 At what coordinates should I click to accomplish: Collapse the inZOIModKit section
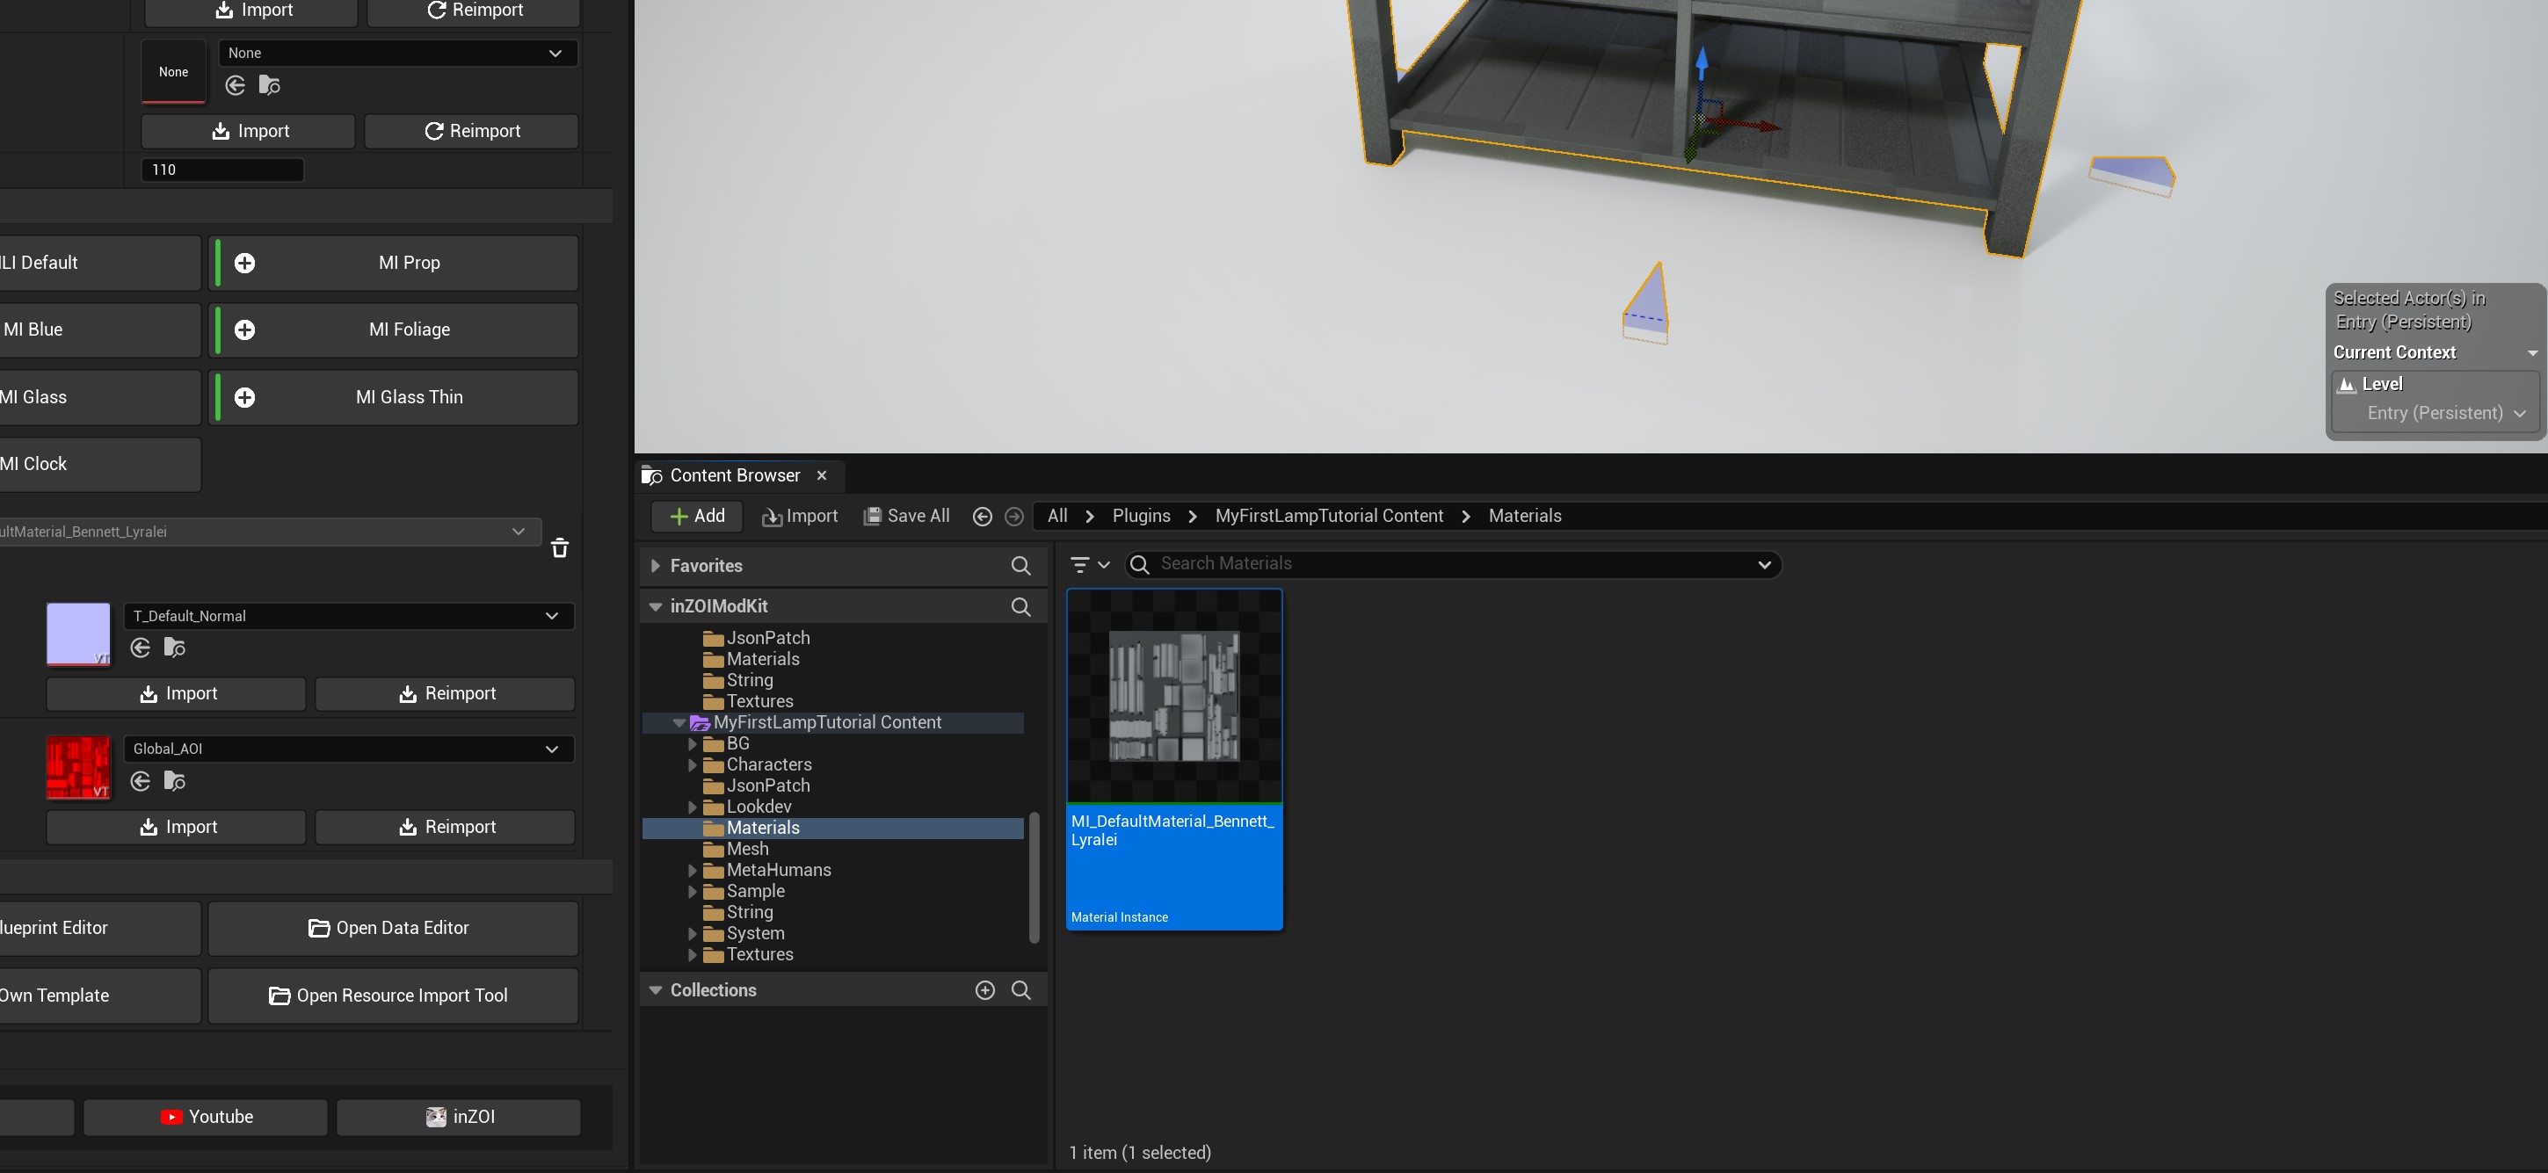click(x=655, y=606)
